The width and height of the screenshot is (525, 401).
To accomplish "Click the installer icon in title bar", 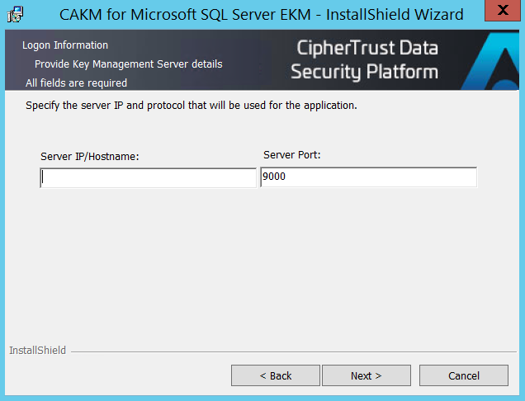I will (14, 14).
